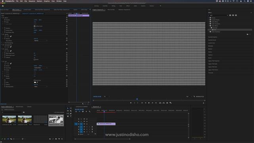
Task: Select the Pen tool in timeline toolbar
Action: click(71, 114)
